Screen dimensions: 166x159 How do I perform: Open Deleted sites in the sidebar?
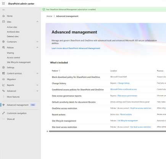coord(13,36)
